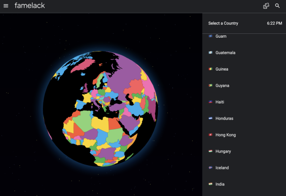Open search with the magnifier icon

277,6
